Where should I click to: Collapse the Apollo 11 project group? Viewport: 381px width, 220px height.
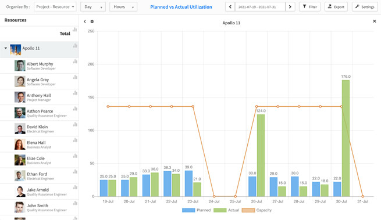[x=6, y=48]
